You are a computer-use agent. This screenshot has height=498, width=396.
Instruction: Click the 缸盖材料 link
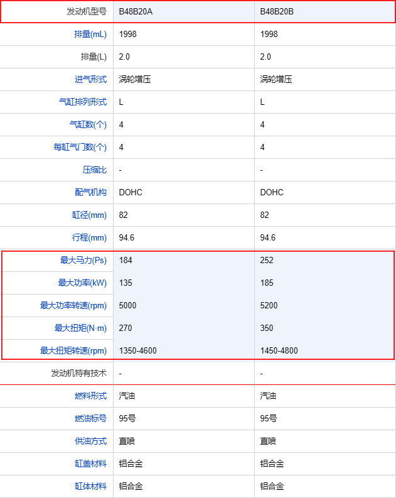pyautogui.click(x=90, y=463)
